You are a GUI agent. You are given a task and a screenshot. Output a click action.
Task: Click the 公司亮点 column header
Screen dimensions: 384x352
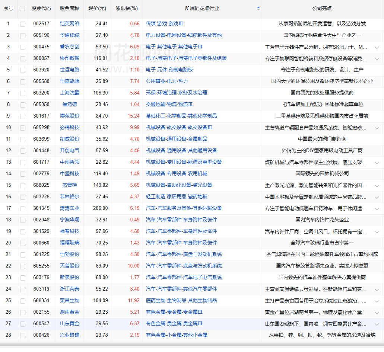click(x=322, y=8)
